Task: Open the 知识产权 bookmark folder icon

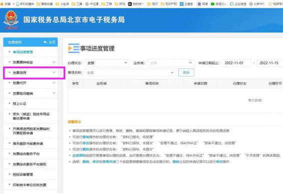Action: pyautogui.click(x=162, y=4)
